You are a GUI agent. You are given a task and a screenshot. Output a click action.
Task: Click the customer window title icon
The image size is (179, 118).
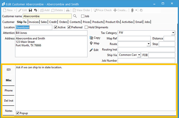[x=3, y=4]
